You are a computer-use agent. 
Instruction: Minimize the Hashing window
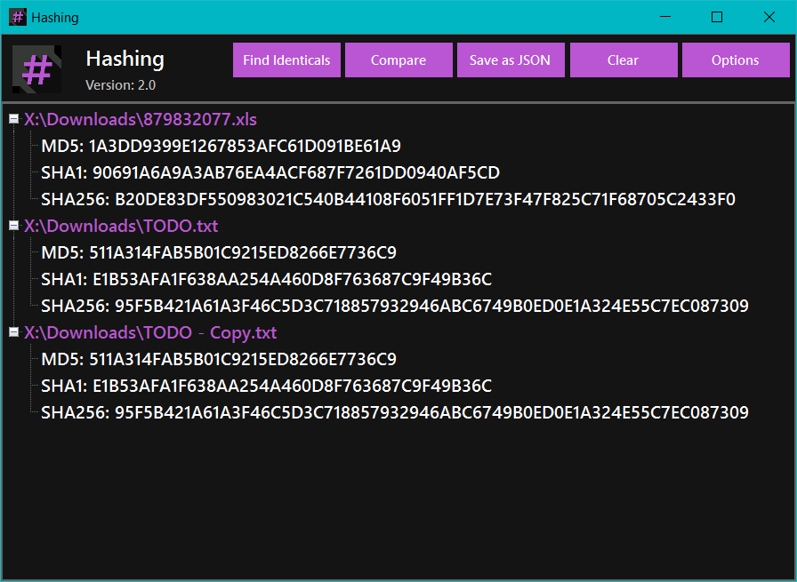[665, 17]
